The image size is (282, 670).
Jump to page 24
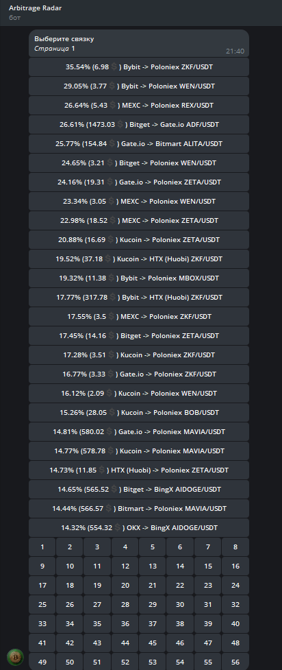click(x=235, y=586)
